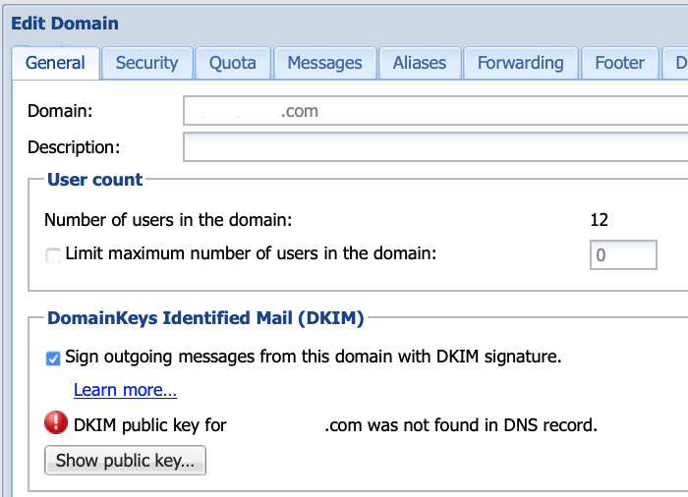This screenshot has height=497, width=688.
Task: Click the DKIM key not found message
Action: (x=334, y=425)
